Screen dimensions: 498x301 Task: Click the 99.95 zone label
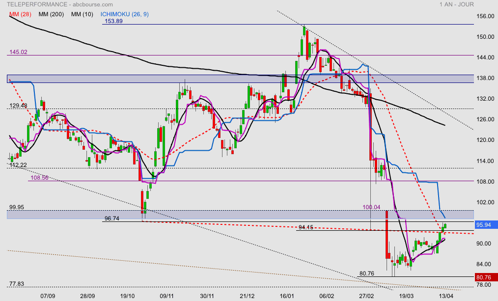click(17, 207)
